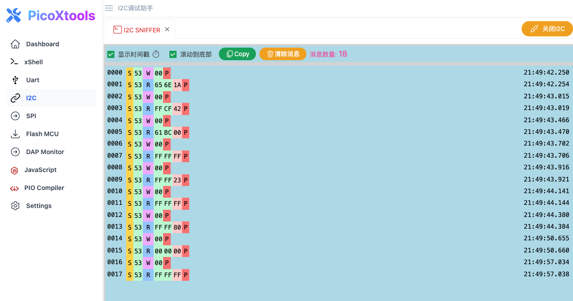
Task: Switch to the I2C SNIFFER tab
Action: coord(137,30)
